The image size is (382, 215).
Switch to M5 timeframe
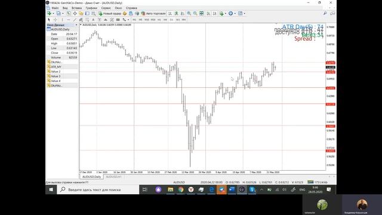point(140,20)
